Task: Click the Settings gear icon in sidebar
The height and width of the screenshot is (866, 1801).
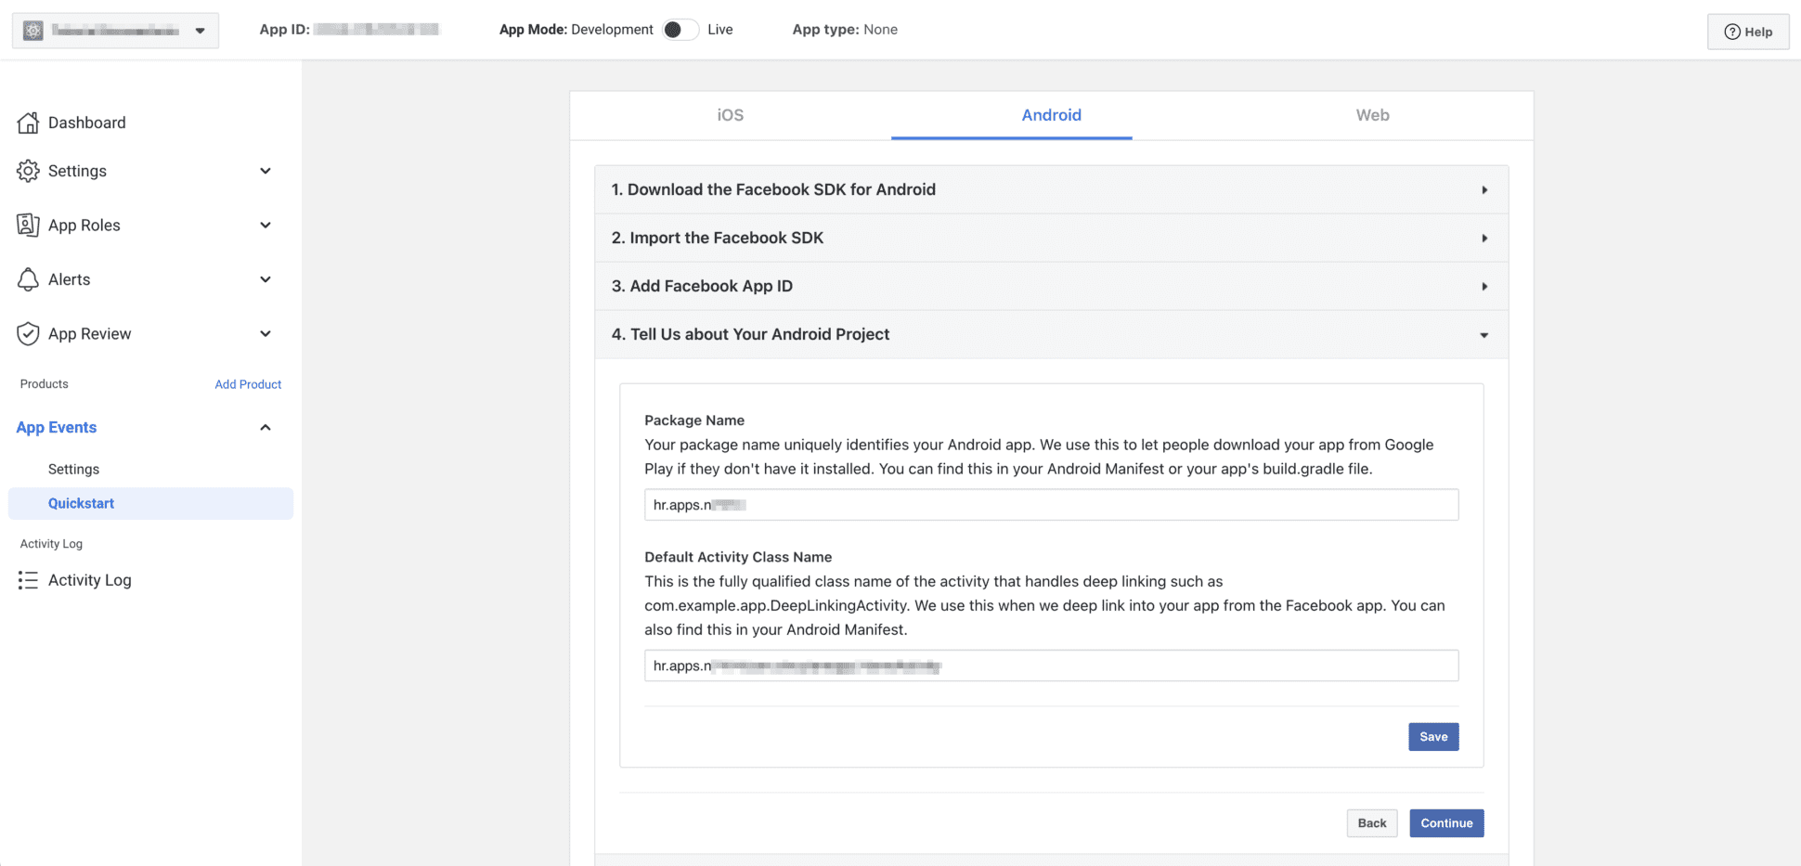Action: click(28, 171)
